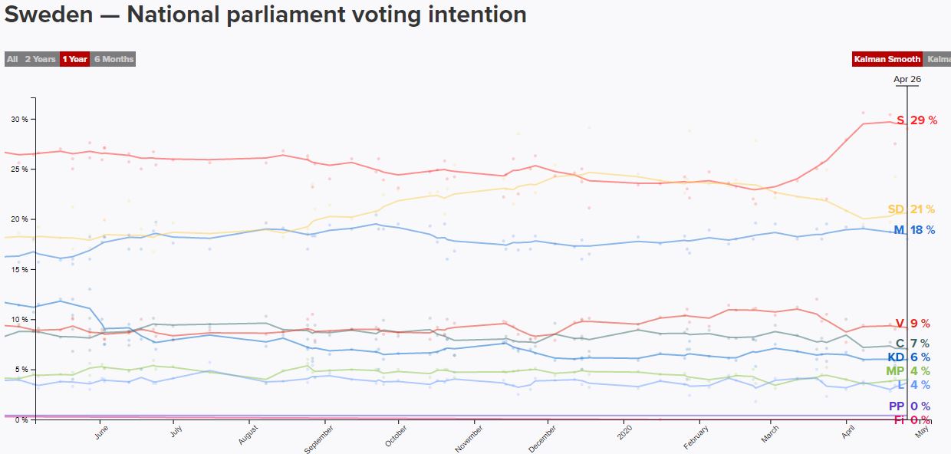Click the 30 % y-axis label

(19, 119)
